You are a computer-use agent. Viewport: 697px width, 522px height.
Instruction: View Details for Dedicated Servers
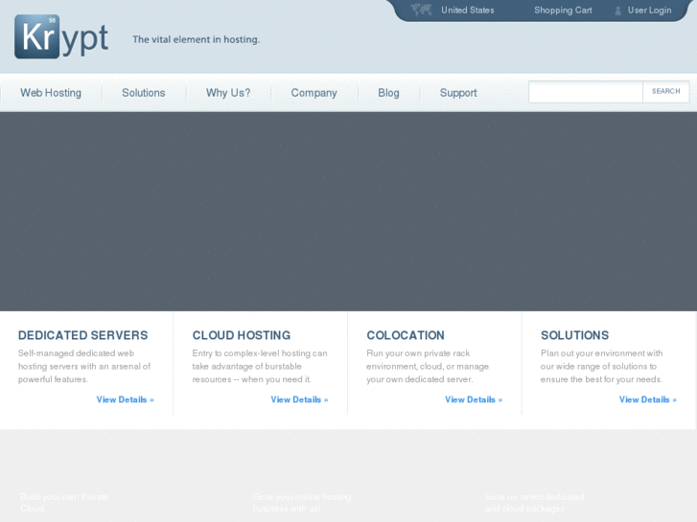tap(125, 399)
